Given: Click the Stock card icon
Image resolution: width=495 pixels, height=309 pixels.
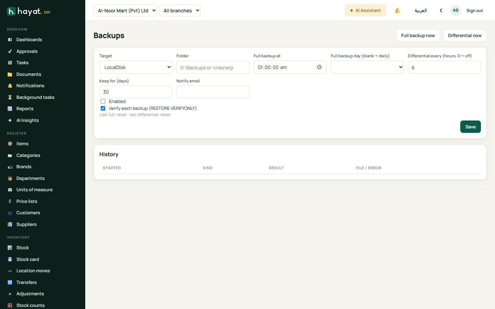Looking at the screenshot, I should 10,260.
